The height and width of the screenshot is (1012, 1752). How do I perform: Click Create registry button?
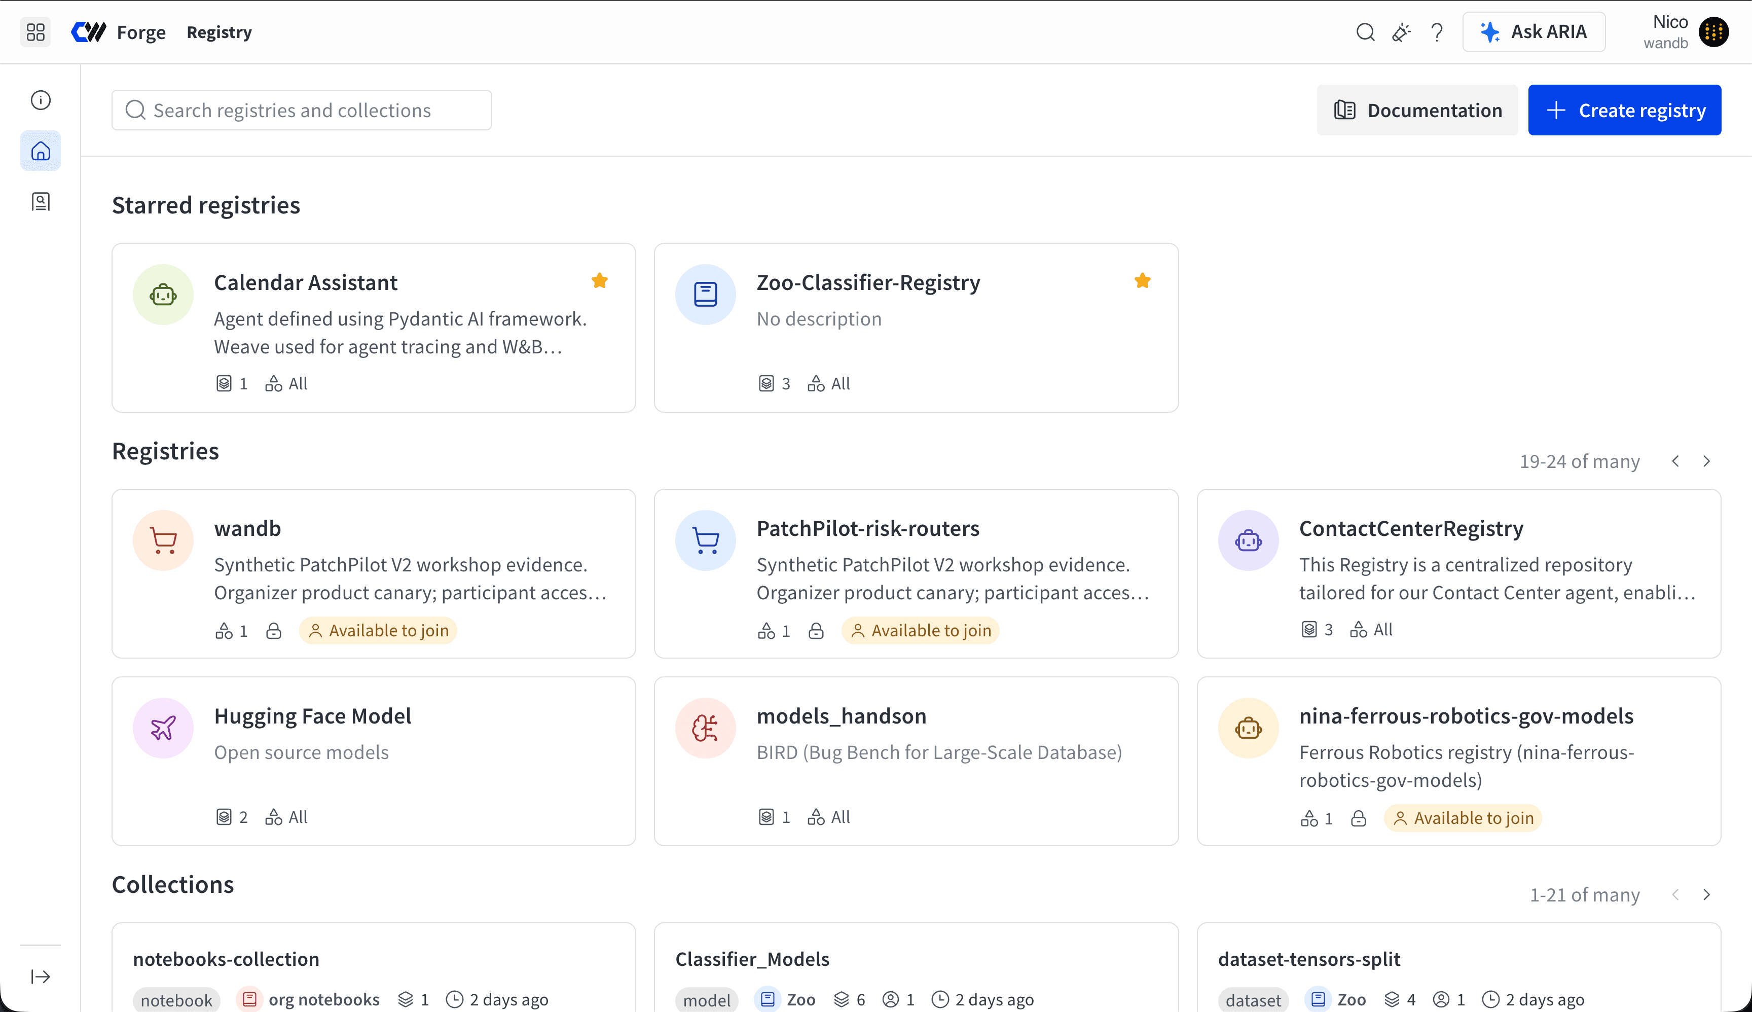(1624, 111)
